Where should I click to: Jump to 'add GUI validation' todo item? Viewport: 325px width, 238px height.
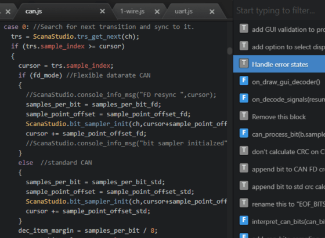pos(279,29)
